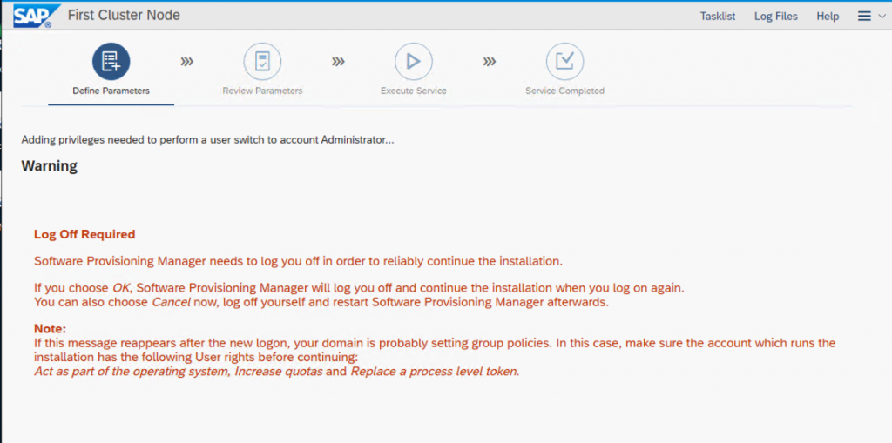Click the 'Software Provisioning Manager needs to log' sentence

click(298, 262)
